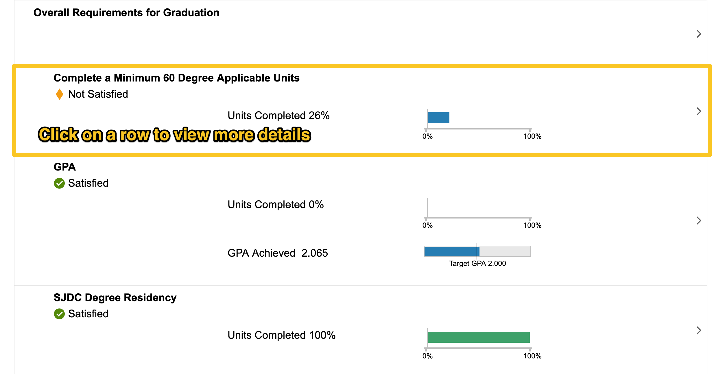This screenshot has height=374, width=712.
Task: Click the Units Completed 100% label
Action: [x=281, y=335]
